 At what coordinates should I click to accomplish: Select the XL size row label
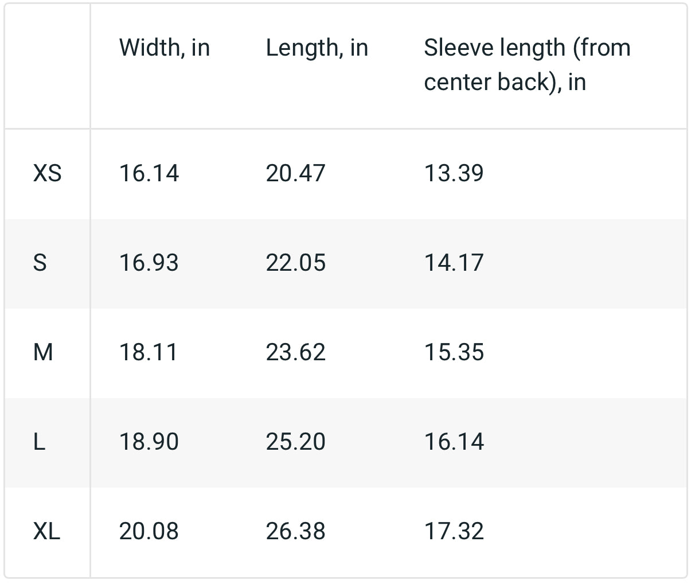[46, 531]
